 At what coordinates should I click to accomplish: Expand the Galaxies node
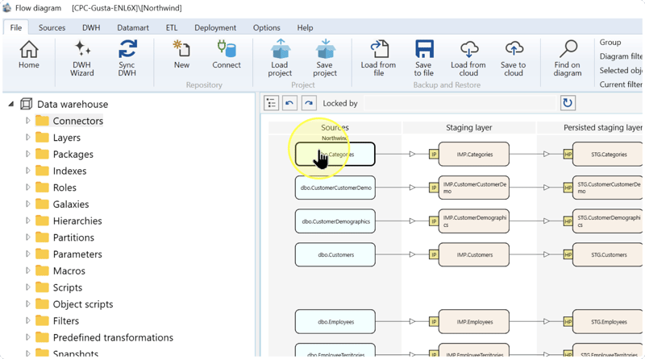(x=27, y=204)
